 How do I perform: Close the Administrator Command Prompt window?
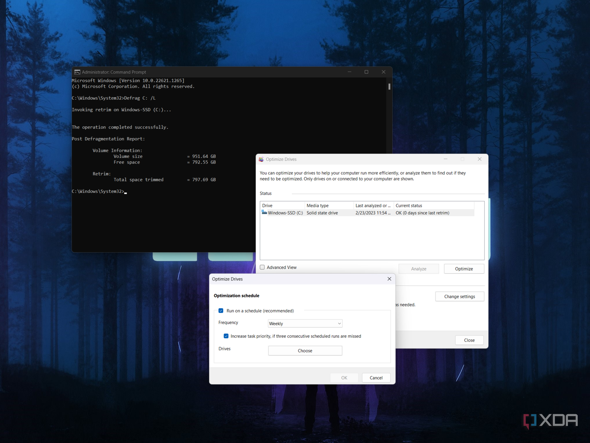[383, 72]
